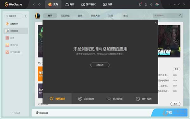Open the user avatar profile
The image size is (190, 119).
point(157,4)
